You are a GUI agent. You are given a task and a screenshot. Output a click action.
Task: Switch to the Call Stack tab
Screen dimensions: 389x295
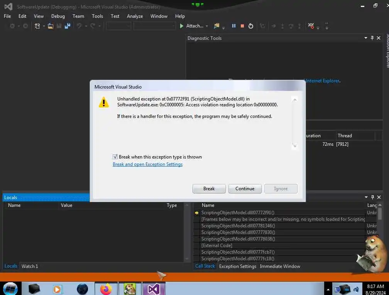(205, 266)
